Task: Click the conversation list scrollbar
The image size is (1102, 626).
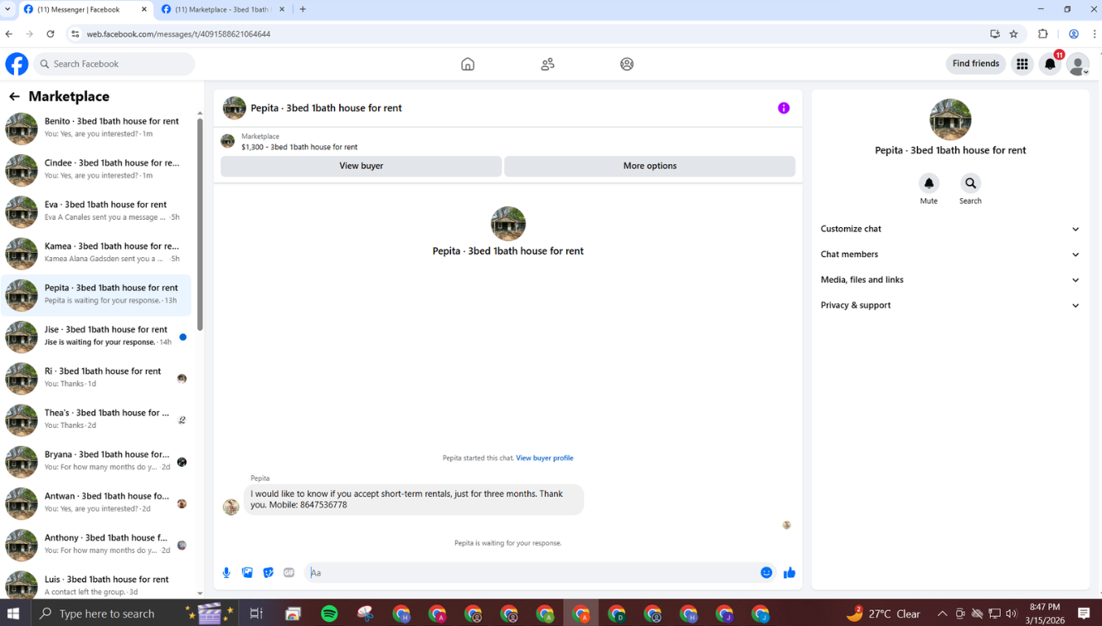Action: (x=200, y=224)
